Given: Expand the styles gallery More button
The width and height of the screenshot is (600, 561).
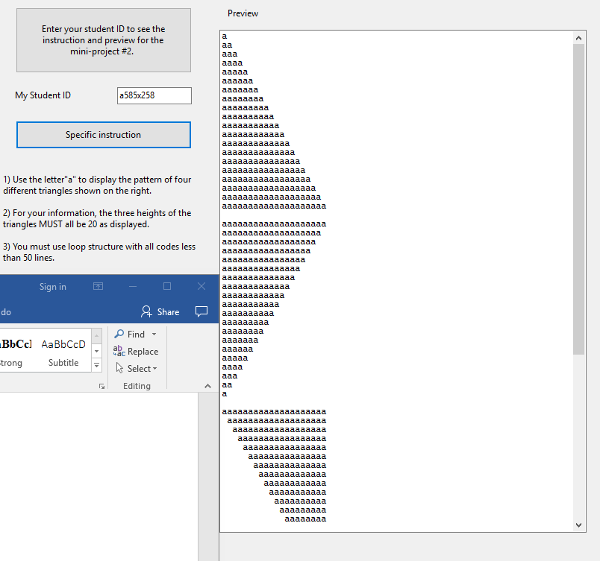Looking at the screenshot, I should [x=96, y=365].
